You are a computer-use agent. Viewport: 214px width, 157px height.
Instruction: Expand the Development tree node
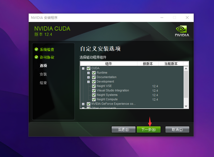click(x=88, y=82)
